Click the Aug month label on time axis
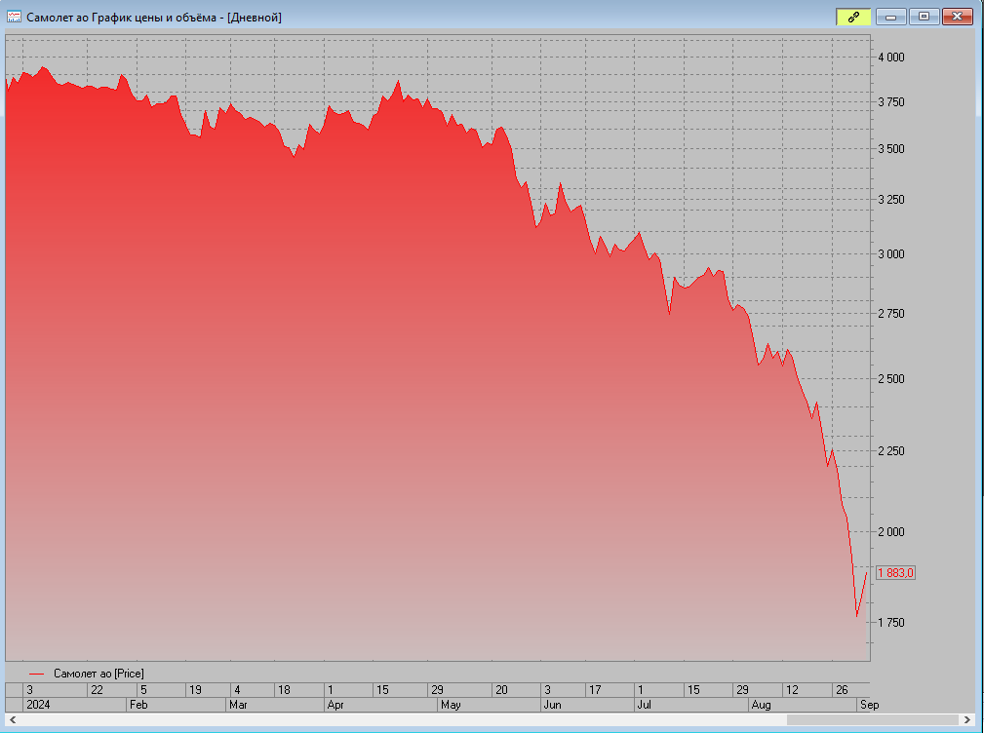The image size is (984, 733). point(761,705)
